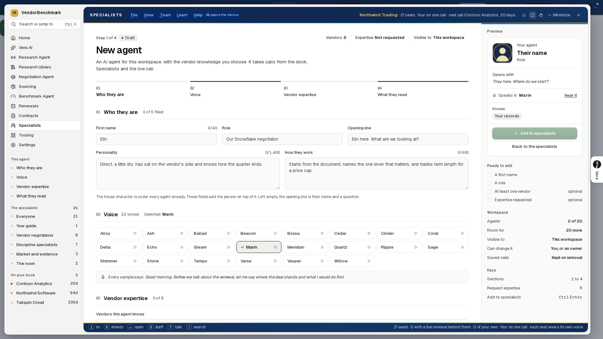Open the Search or jump to box

pos(44,24)
